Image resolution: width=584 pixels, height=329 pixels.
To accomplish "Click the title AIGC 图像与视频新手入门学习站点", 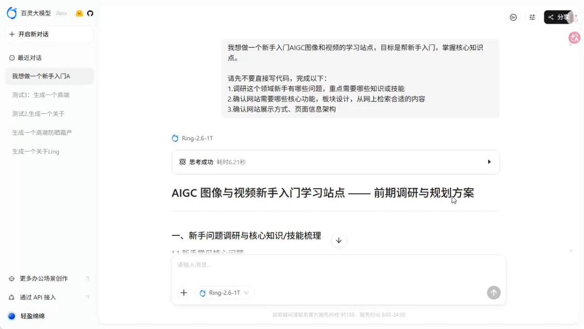I will point(258,193).
